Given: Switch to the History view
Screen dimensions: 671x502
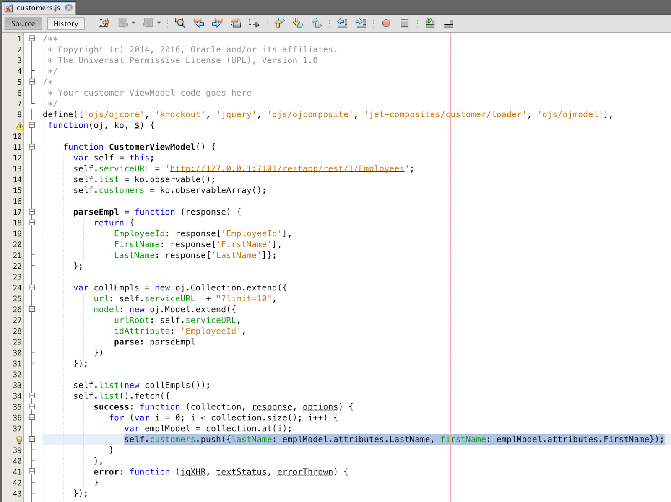Looking at the screenshot, I should pos(65,23).
